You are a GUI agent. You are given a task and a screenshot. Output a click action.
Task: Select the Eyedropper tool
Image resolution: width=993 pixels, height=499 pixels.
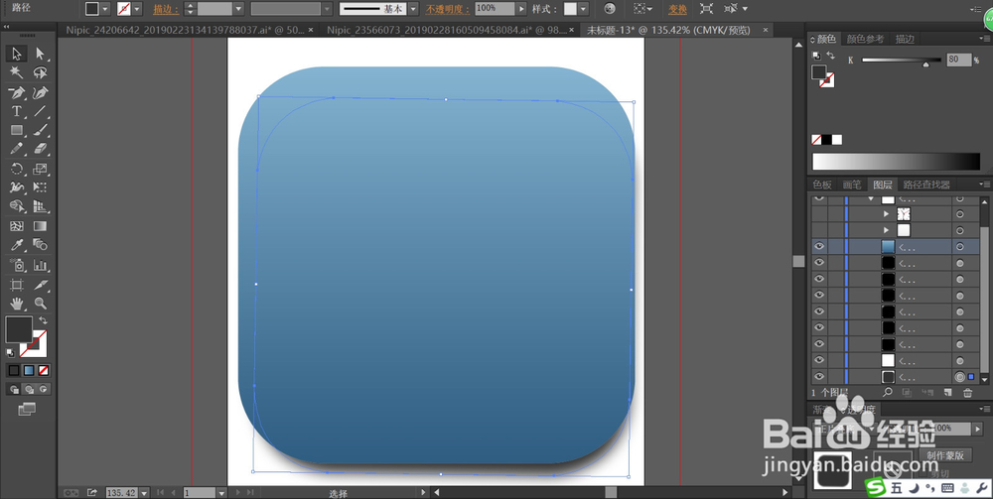point(17,245)
